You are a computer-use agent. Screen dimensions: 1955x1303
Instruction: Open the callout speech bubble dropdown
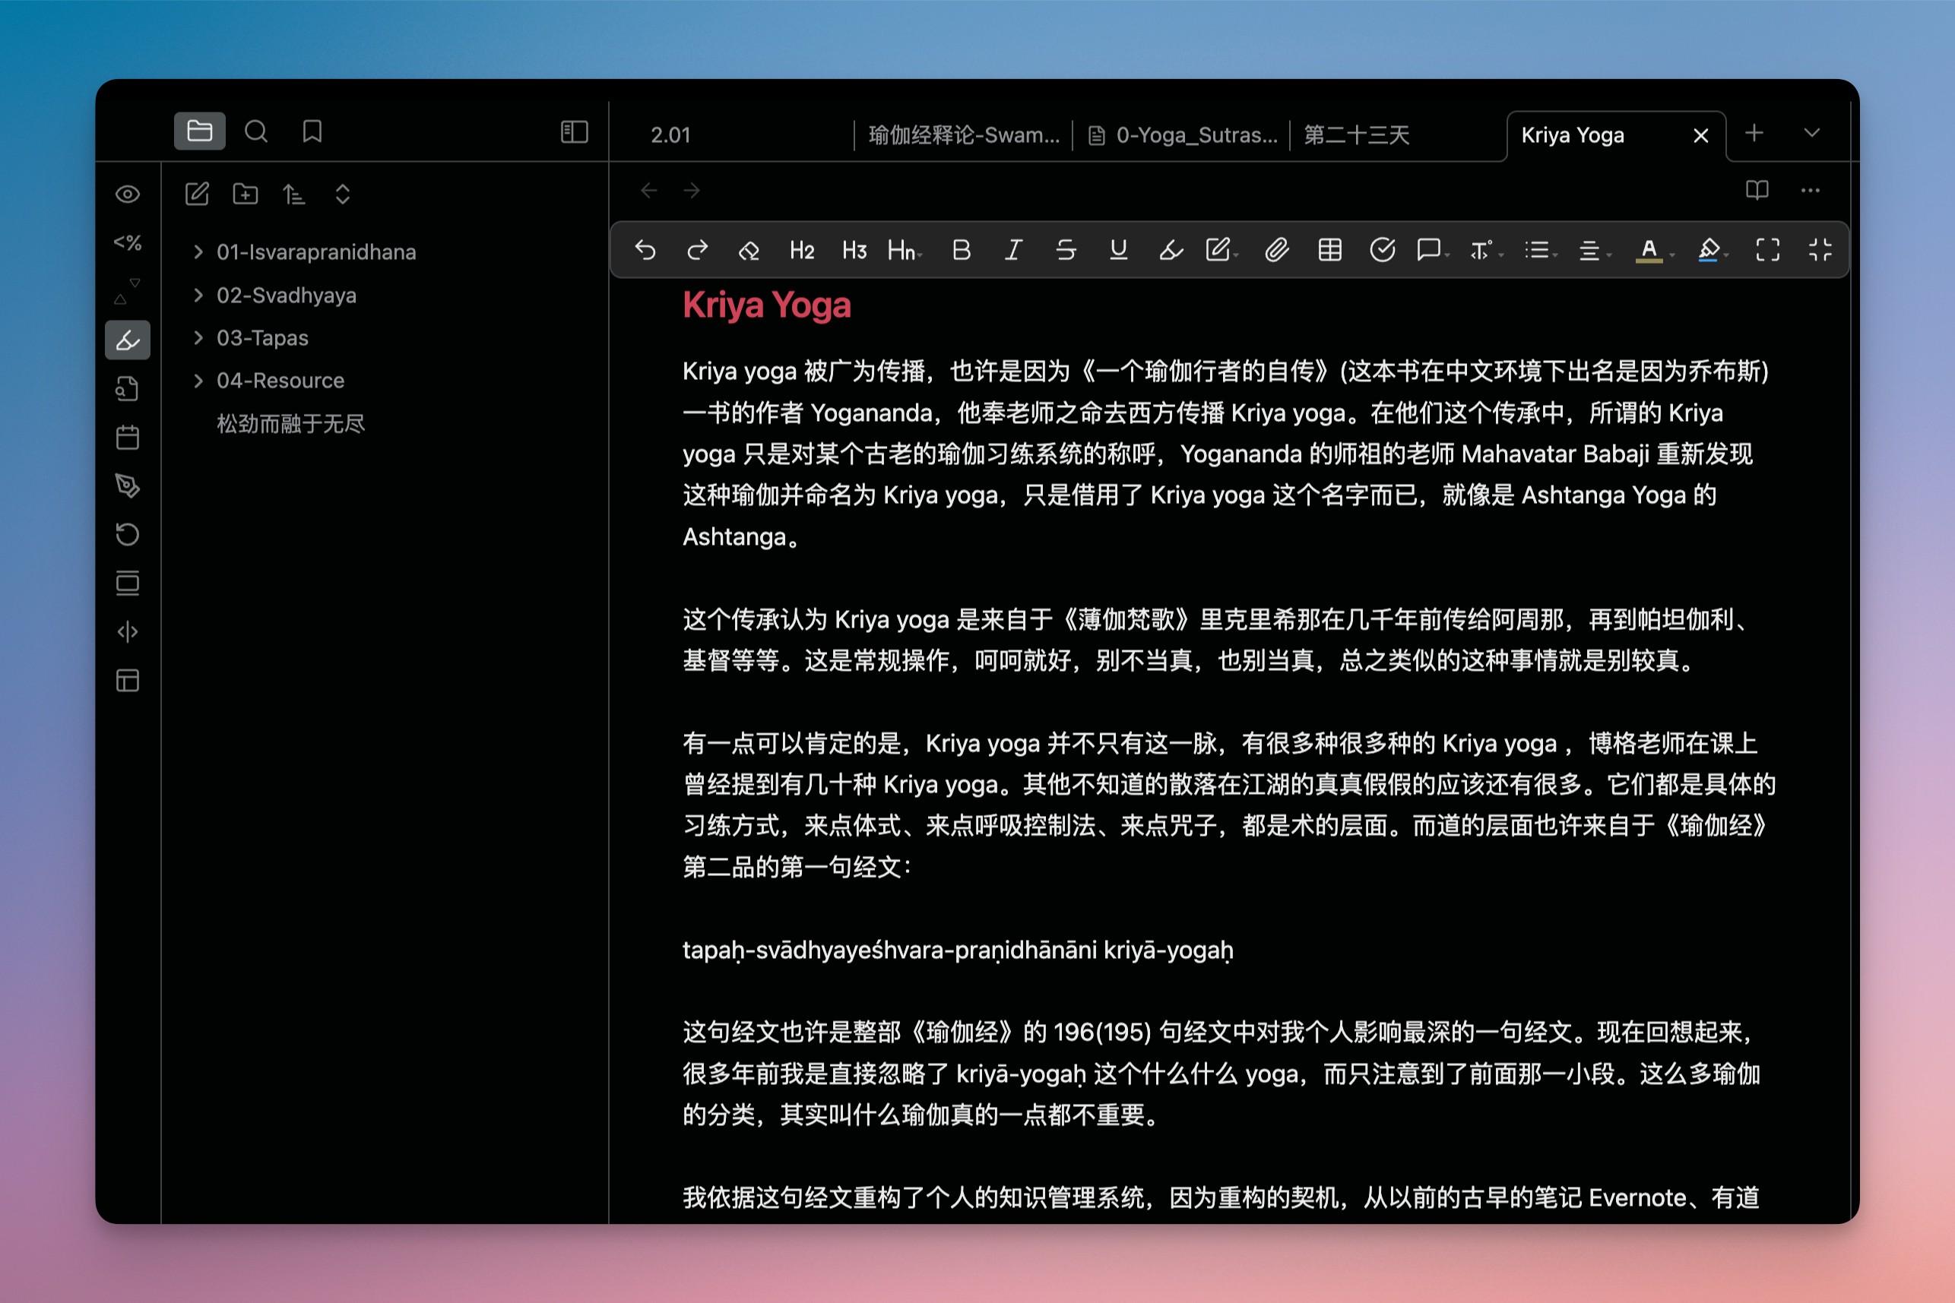(1432, 249)
